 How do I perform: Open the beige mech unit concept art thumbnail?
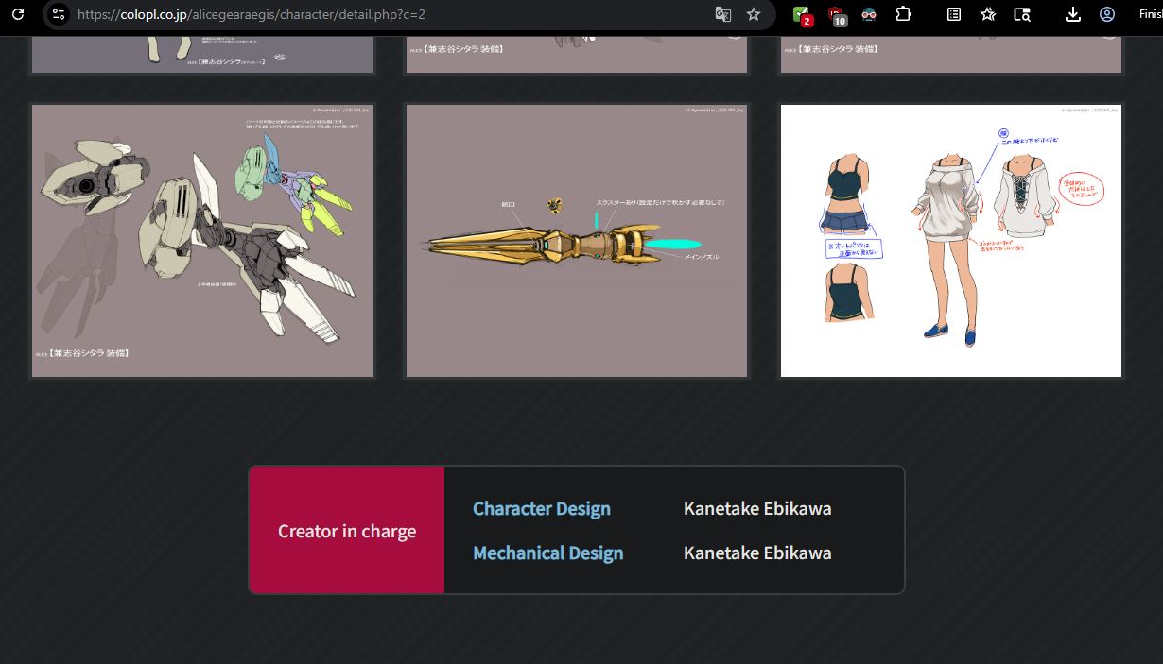coord(202,241)
